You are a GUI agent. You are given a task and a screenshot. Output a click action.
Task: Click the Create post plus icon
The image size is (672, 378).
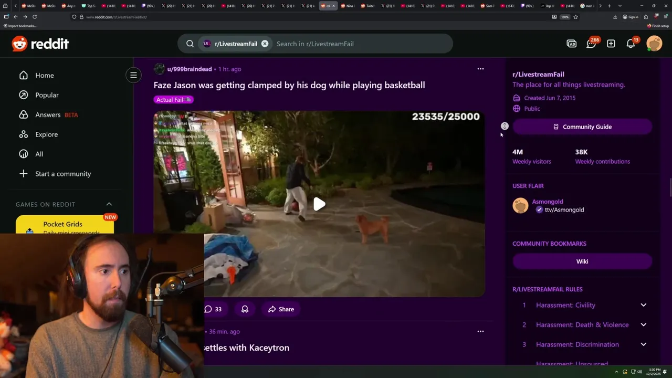pyautogui.click(x=611, y=44)
